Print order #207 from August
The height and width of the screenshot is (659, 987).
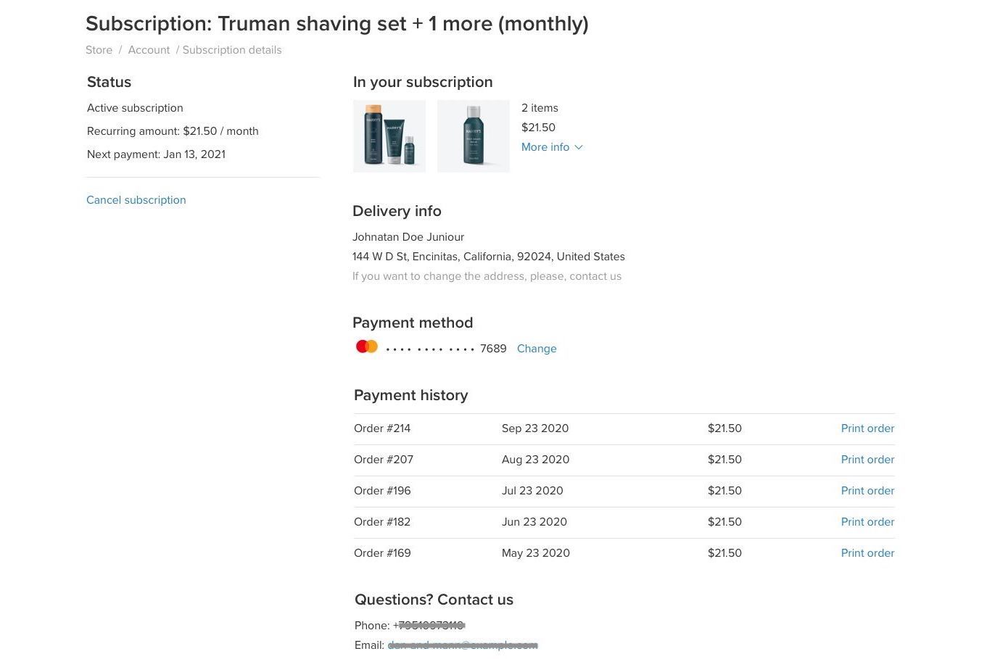coord(867,459)
